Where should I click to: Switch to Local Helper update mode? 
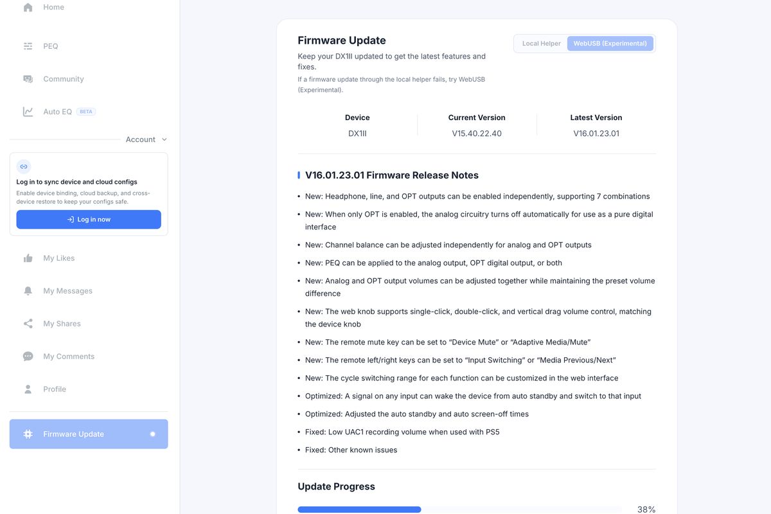(x=541, y=44)
